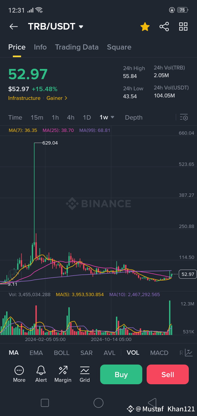Viewport: 197px width, 416px height.
Task: Toggle the EMA indicator
Action: (x=36, y=353)
